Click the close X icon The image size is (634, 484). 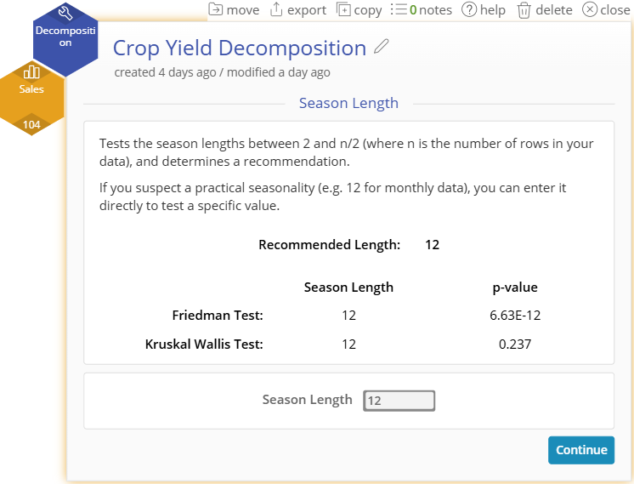coord(590,9)
